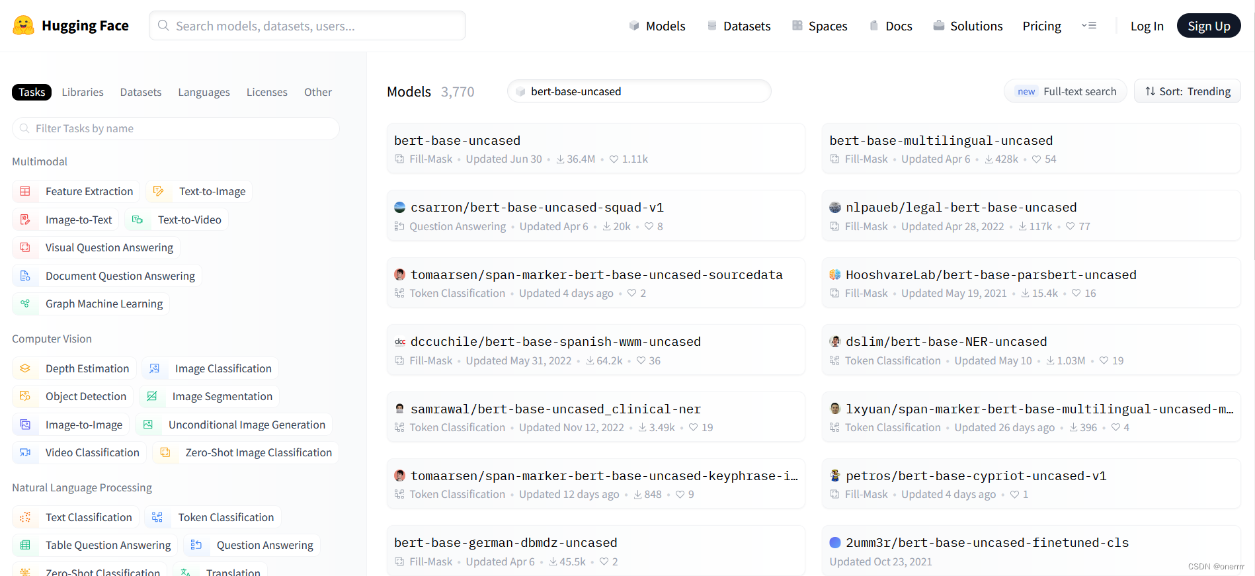This screenshot has height=576, width=1255.
Task: Open tomaarsen span-marker sourcedata model
Action: click(596, 283)
